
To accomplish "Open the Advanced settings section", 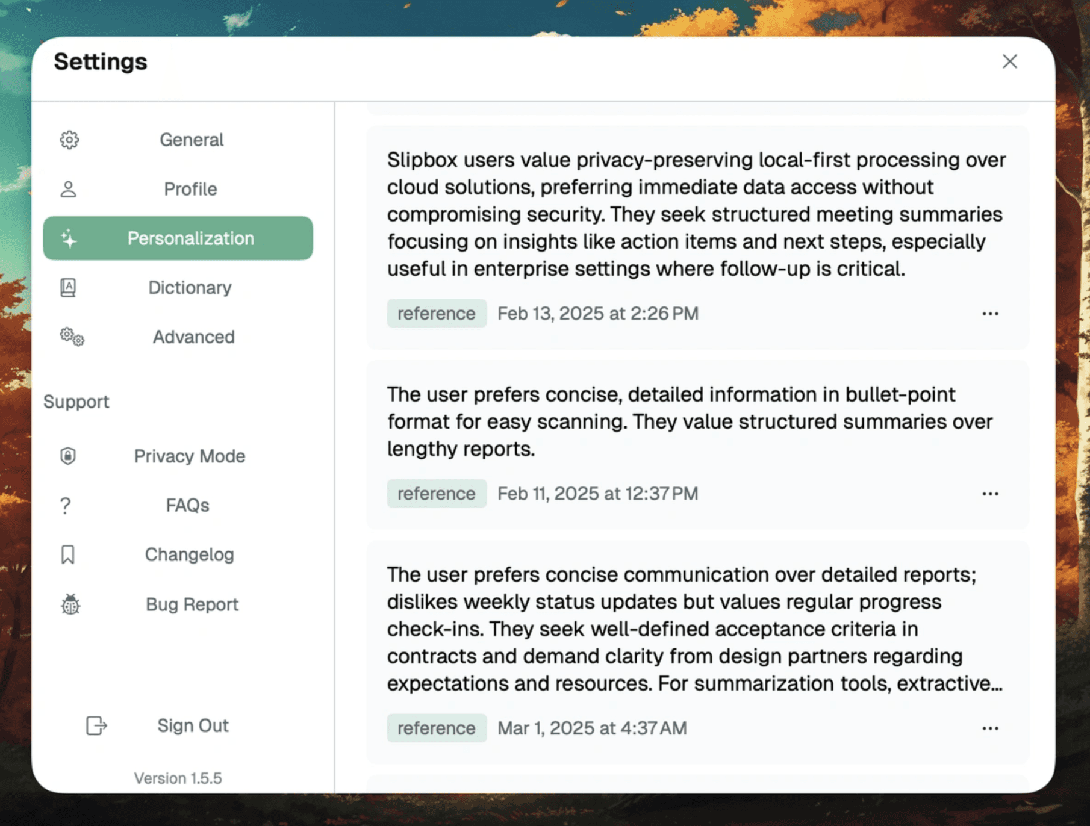I will pyautogui.click(x=193, y=337).
